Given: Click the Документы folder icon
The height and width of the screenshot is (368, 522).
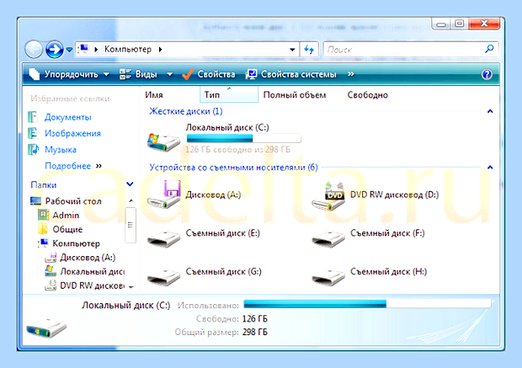Looking at the screenshot, I should (x=33, y=117).
